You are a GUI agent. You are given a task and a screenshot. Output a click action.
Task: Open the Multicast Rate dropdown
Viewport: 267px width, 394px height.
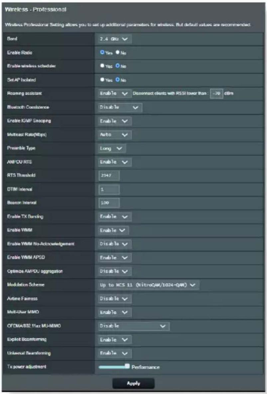[114, 135]
